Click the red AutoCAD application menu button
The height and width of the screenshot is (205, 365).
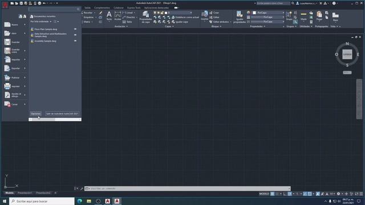(5, 5)
